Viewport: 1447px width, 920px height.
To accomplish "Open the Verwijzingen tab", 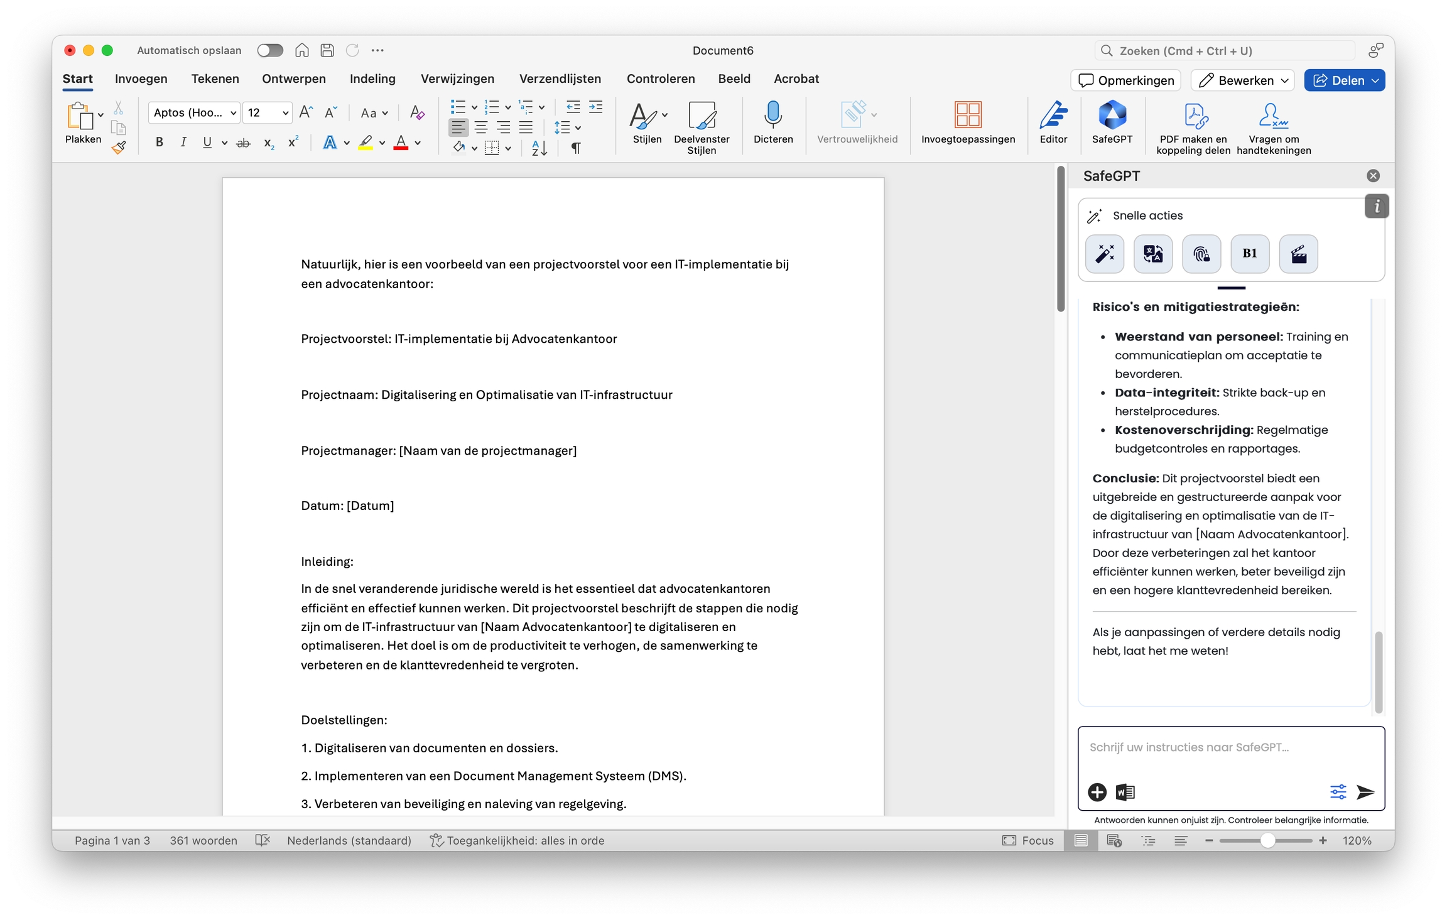I will point(457,78).
